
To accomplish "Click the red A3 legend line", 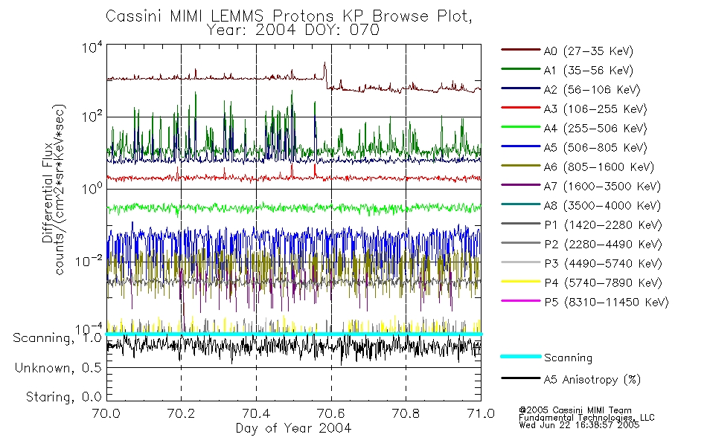I will (x=521, y=108).
